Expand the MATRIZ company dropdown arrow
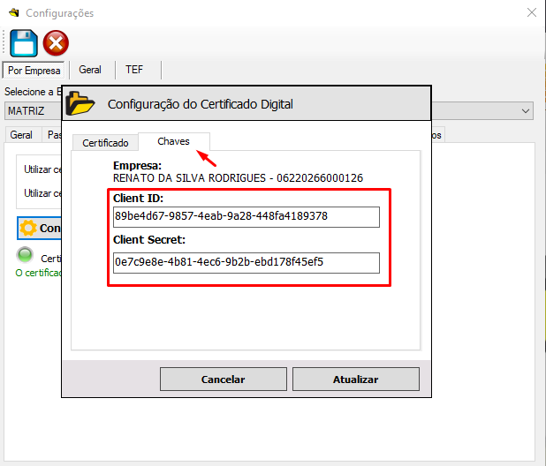 [x=526, y=111]
